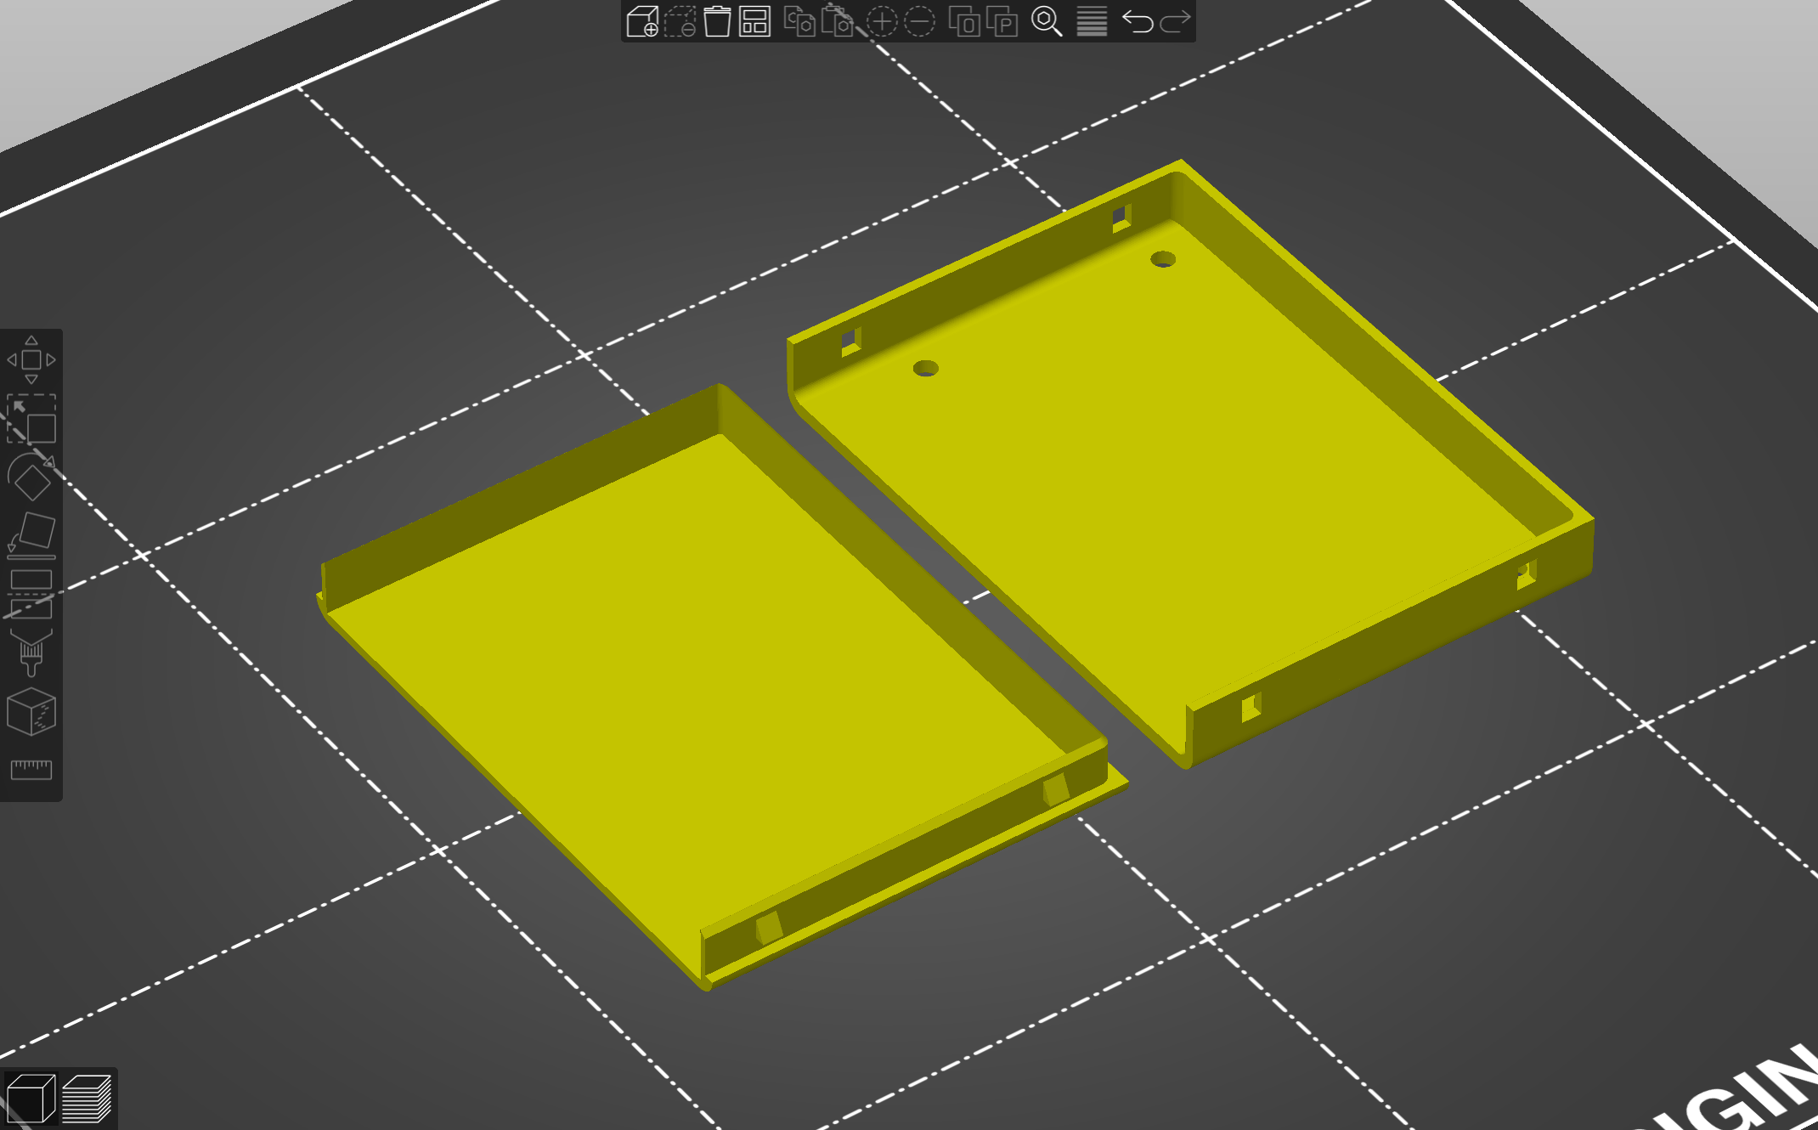The width and height of the screenshot is (1818, 1130).
Task: Open the Search magnifier tool
Action: click(x=1047, y=21)
